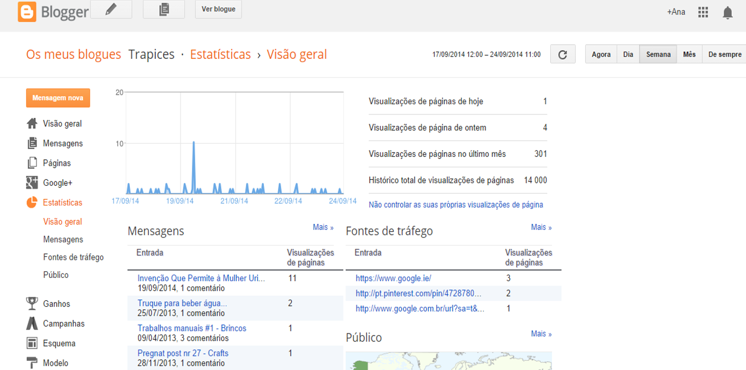Switch time range to Dia
The image size is (746, 370).
[x=628, y=54]
